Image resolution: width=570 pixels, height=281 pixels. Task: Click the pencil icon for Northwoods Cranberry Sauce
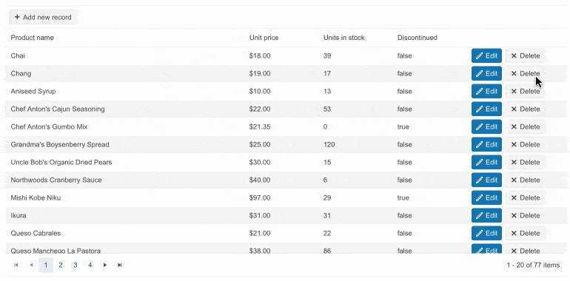coord(480,180)
